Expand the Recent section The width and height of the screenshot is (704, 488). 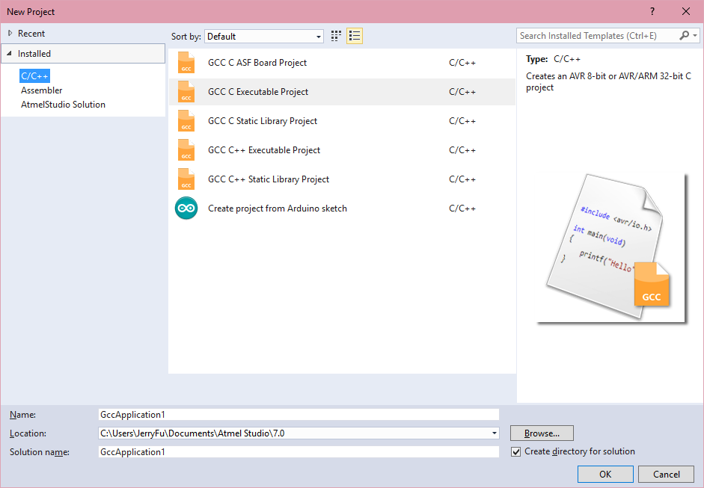(10, 33)
